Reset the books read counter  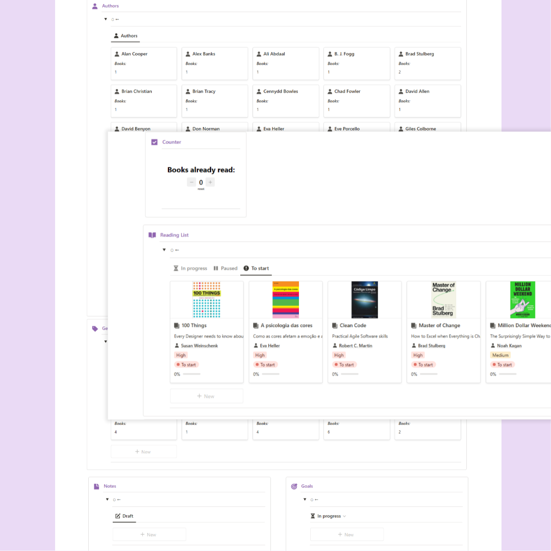point(201,189)
